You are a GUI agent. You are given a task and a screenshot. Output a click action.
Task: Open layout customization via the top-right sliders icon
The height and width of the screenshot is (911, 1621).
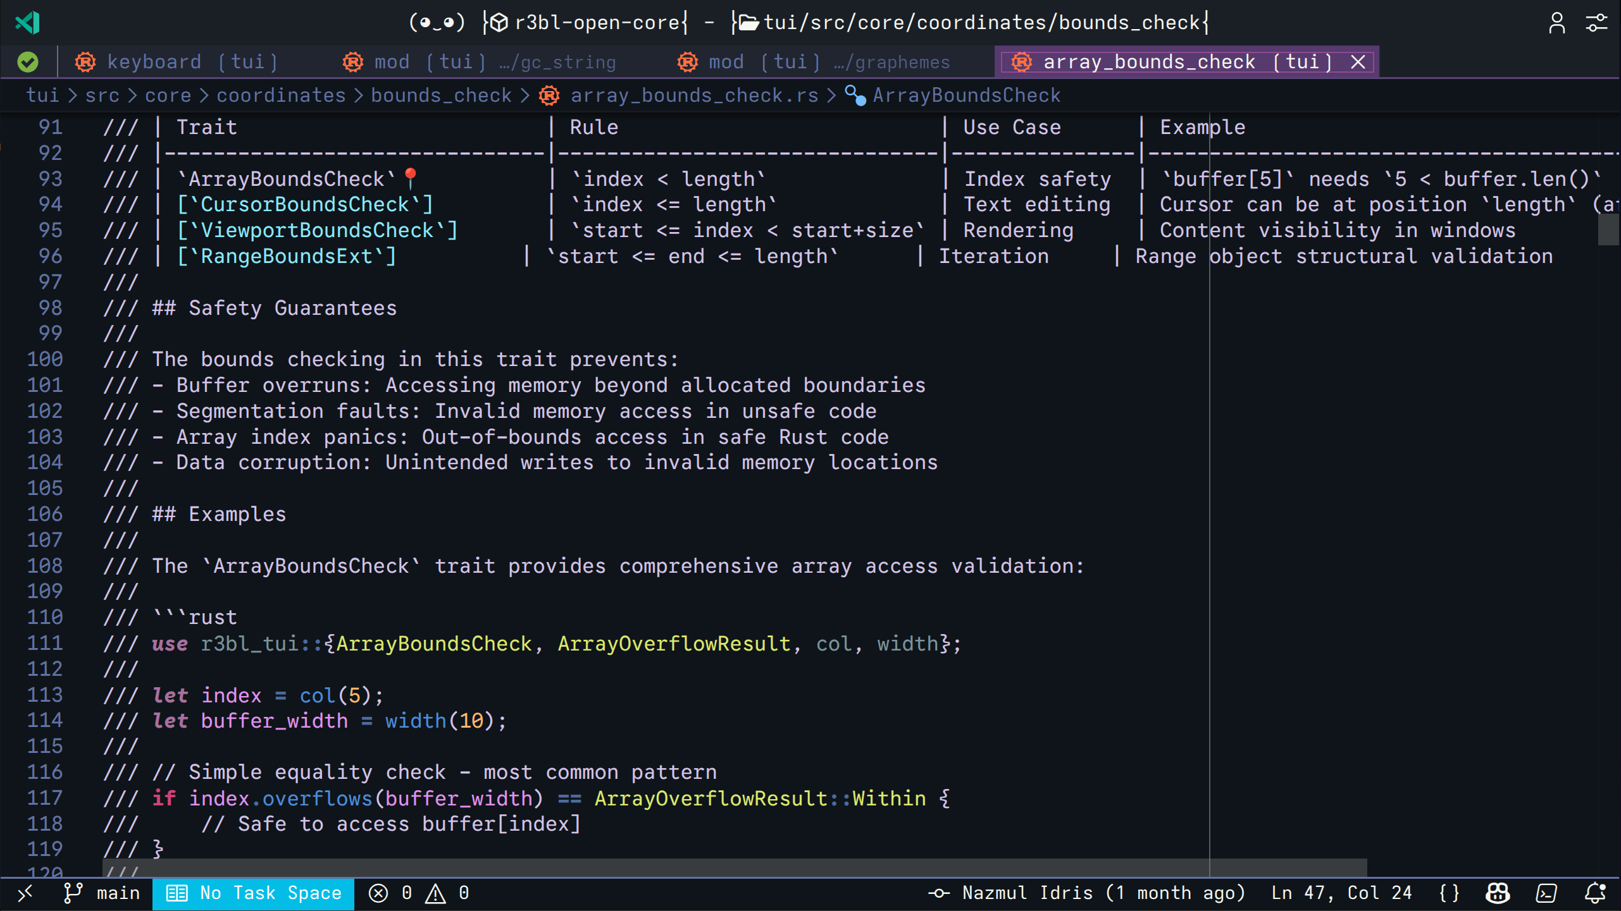1596,23
